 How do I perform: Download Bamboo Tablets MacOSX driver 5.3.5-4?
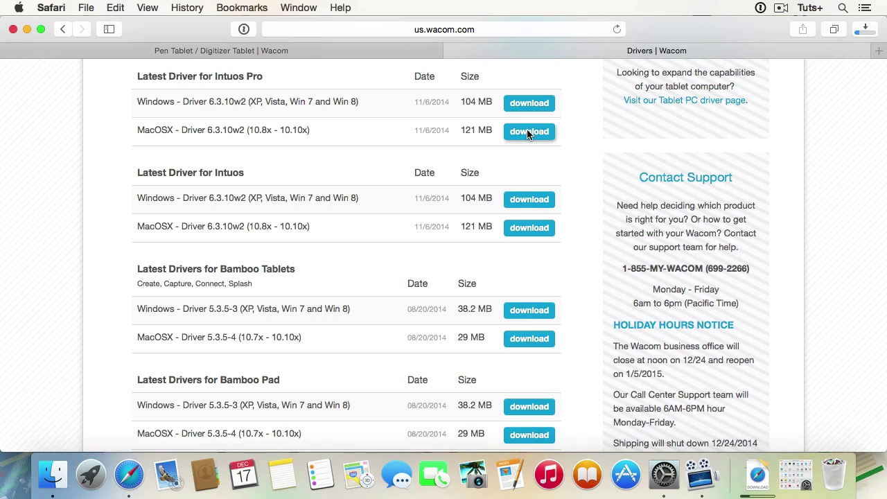point(529,339)
